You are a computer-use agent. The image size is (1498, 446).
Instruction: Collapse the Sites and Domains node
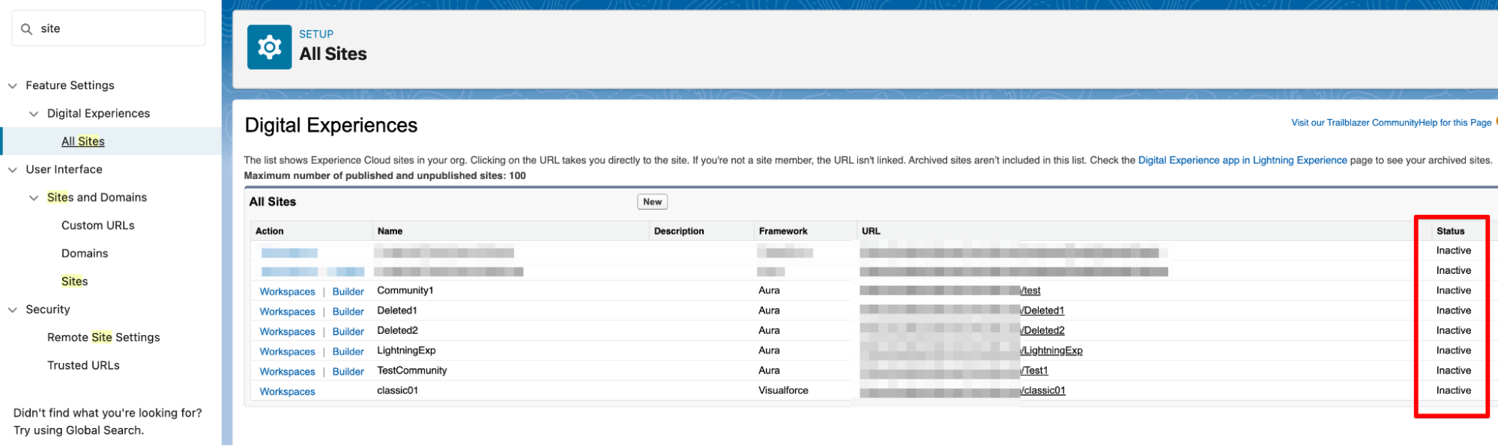pos(34,198)
